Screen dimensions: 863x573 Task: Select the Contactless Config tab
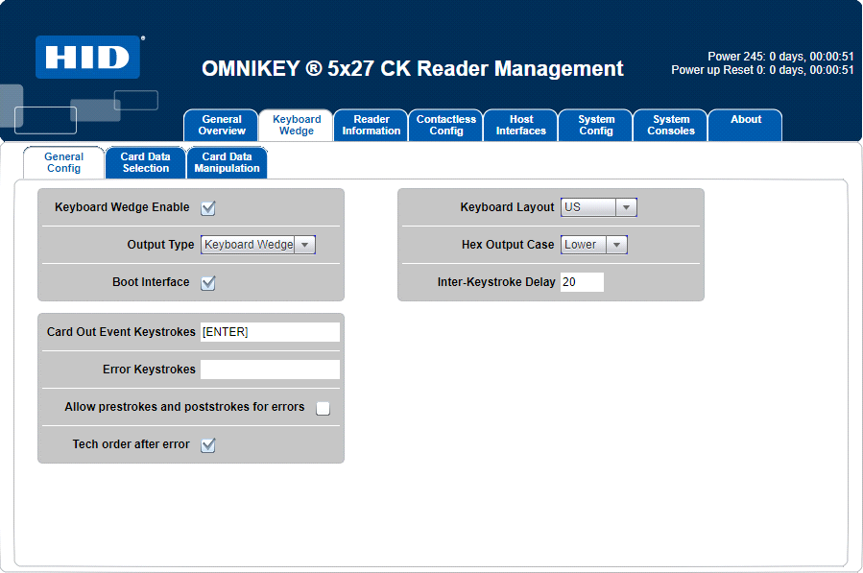[x=445, y=125]
